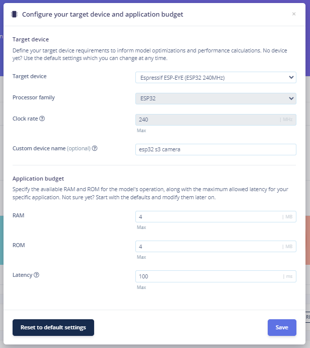Click the dialog title text
The image size is (310, 348).
(103, 14)
